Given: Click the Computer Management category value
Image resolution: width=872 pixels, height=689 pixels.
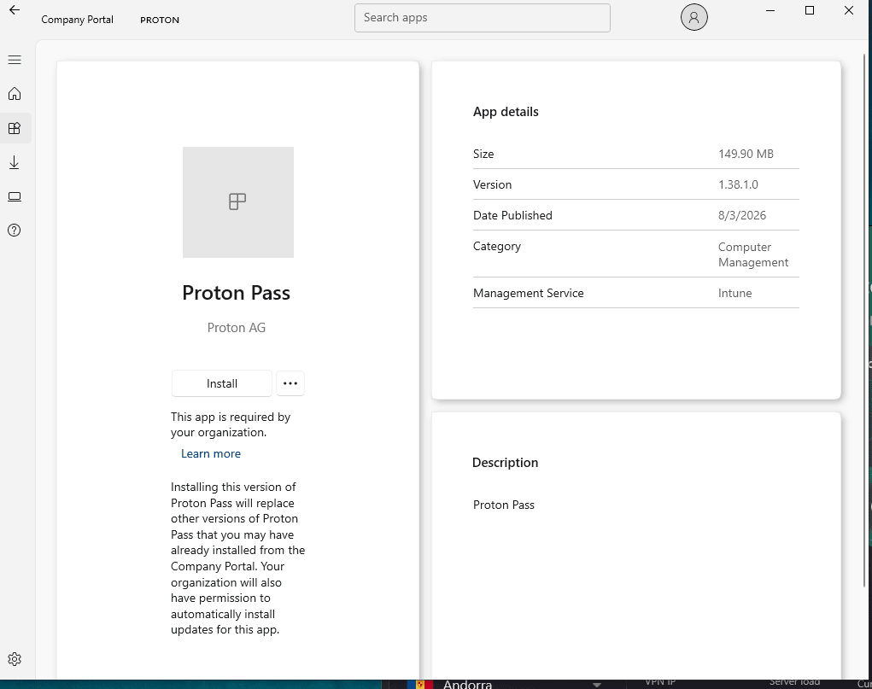Looking at the screenshot, I should [x=753, y=254].
